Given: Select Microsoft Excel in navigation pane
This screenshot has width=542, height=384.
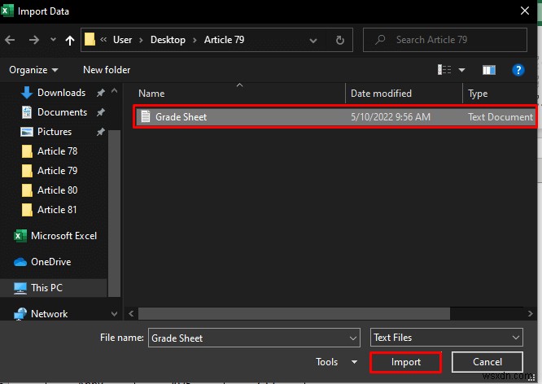Looking at the screenshot, I should click(x=63, y=236).
